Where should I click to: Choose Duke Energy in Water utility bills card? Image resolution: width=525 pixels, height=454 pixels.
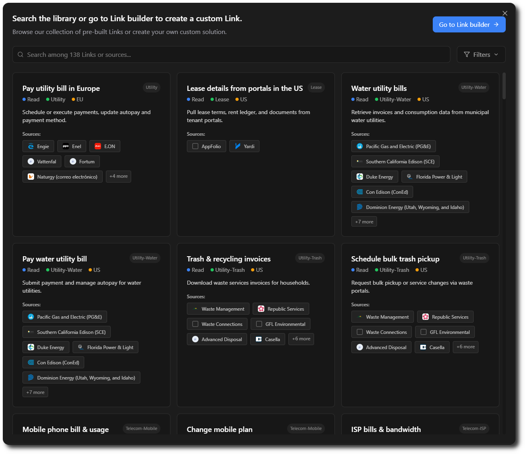(375, 177)
